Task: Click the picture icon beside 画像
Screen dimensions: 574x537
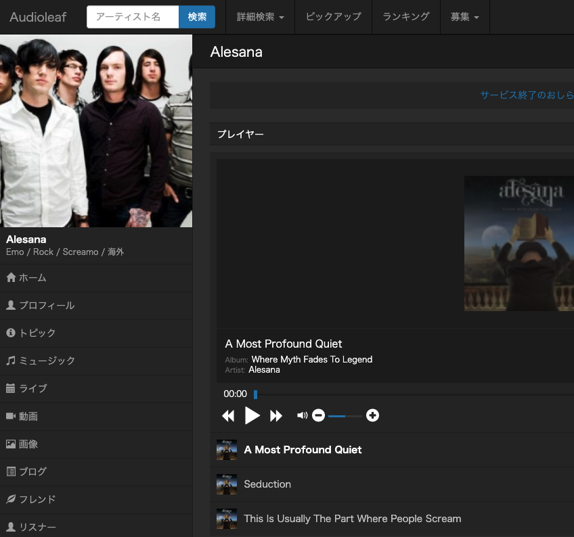Action: click(11, 444)
